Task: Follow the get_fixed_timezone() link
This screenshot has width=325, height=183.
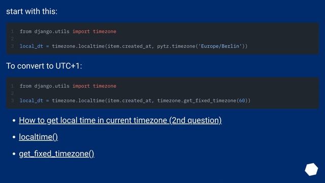Action: coord(56,154)
